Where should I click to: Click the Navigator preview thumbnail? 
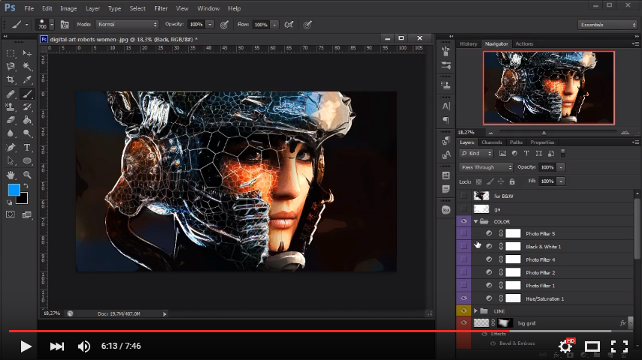549,88
